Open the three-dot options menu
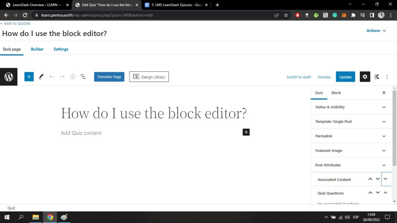The width and height of the screenshot is (397, 223). tap(387, 77)
